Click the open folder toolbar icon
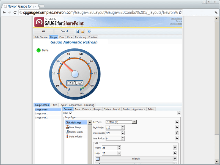Screen dimensions: 220x165 (x=83, y=31)
